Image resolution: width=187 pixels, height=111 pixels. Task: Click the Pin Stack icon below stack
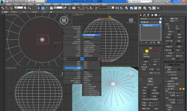coord(142,42)
